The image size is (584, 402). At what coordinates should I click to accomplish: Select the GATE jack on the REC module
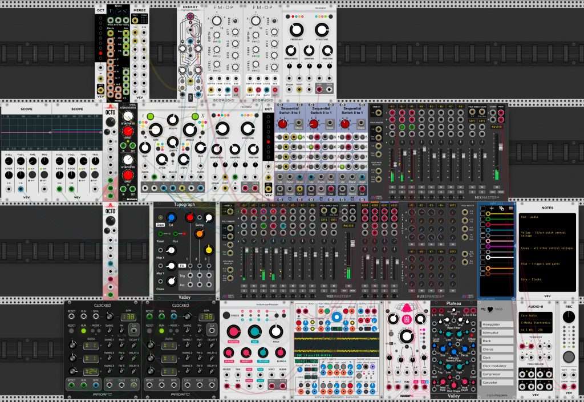pyautogui.click(x=564, y=376)
